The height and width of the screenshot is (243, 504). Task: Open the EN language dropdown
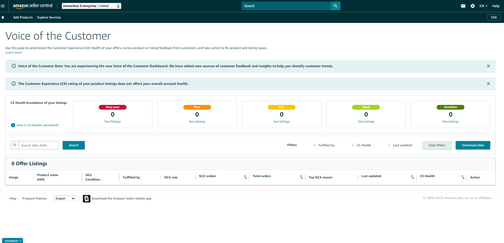tap(483, 6)
